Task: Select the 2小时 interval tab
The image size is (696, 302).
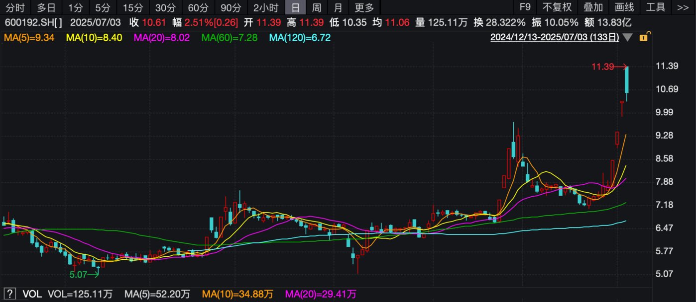Action: coord(266,7)
